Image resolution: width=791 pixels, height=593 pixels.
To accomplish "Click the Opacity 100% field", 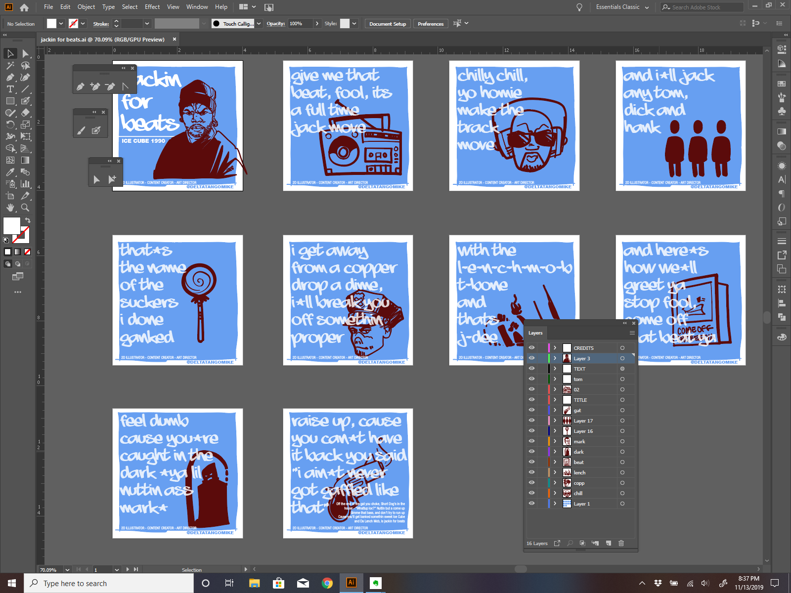I will click(x=301, y=24).
